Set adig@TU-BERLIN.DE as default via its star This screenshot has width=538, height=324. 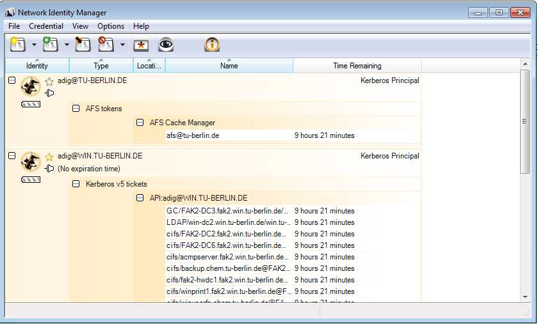pyautogui.click(x=49, y=81)
